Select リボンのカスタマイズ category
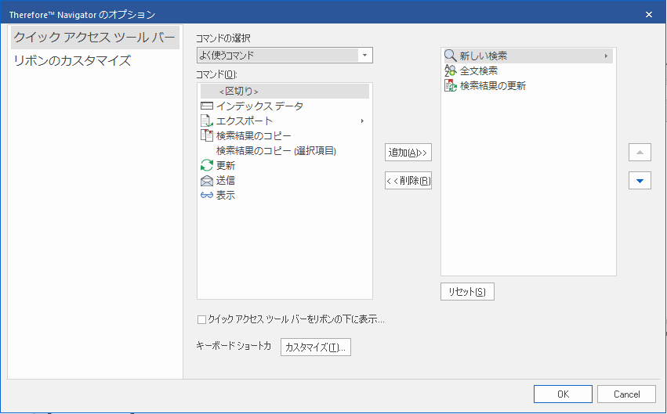Viewport: 667px width, 414px height. [72, 60]
